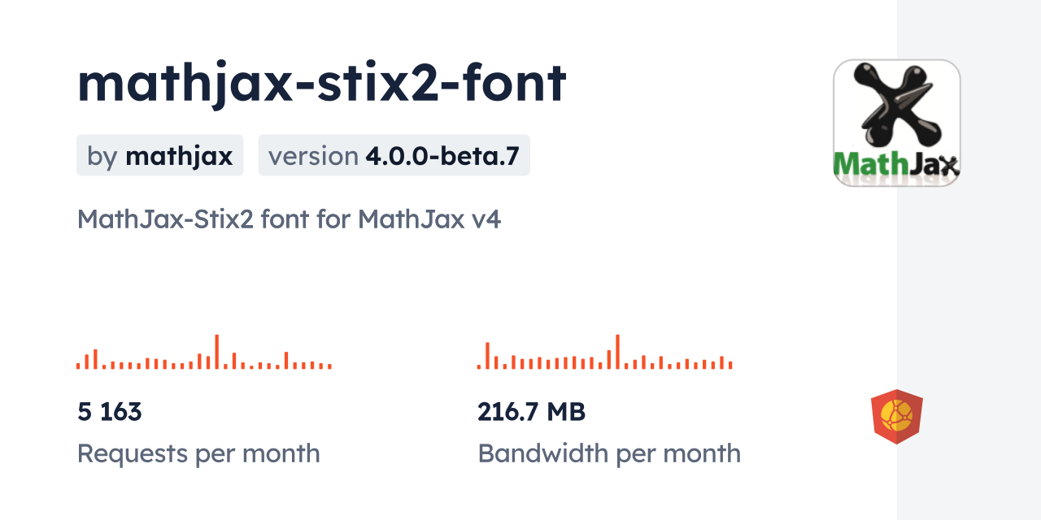Screen dimensions: 1041x520
Task: Click the first bar of the requests chart
Action: (x=78, y=366)
